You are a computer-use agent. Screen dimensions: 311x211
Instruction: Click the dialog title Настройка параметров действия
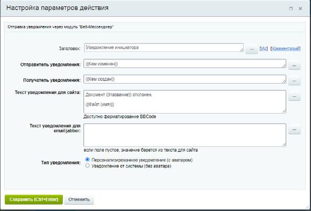click(58, 7)
